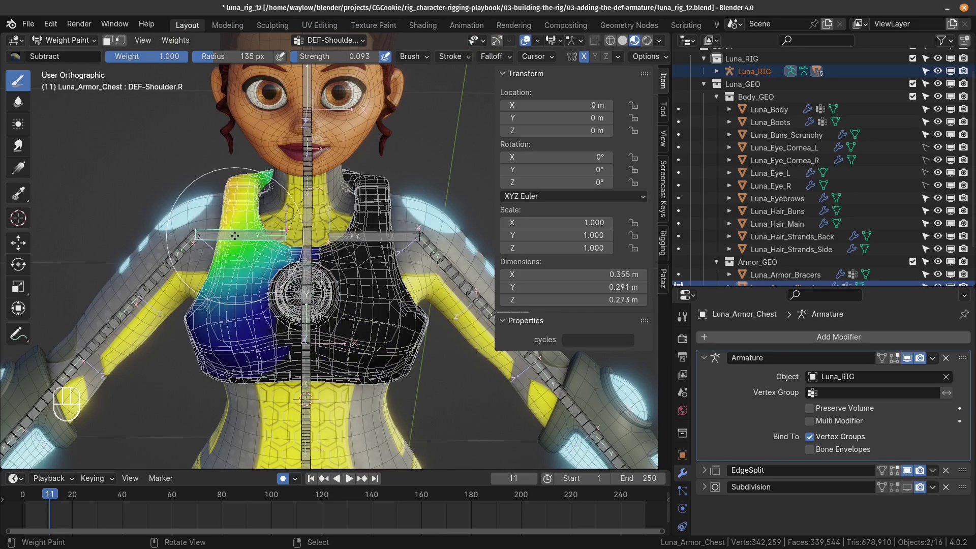Click the End frame field

coord(638,478)
